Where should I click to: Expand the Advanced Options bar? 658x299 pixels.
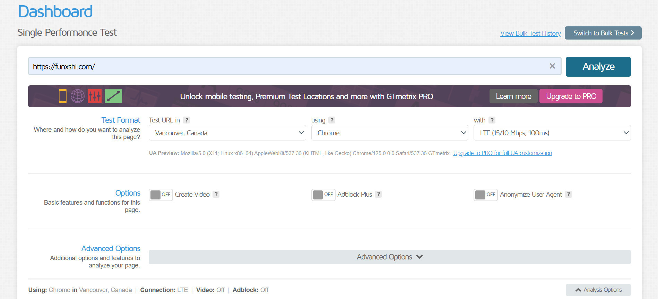389,257
